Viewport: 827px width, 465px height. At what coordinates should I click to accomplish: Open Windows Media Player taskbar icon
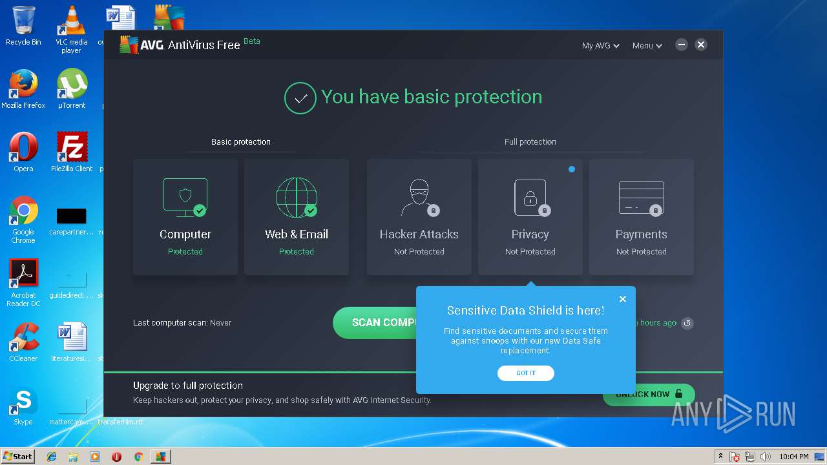[x=95, y=457]
